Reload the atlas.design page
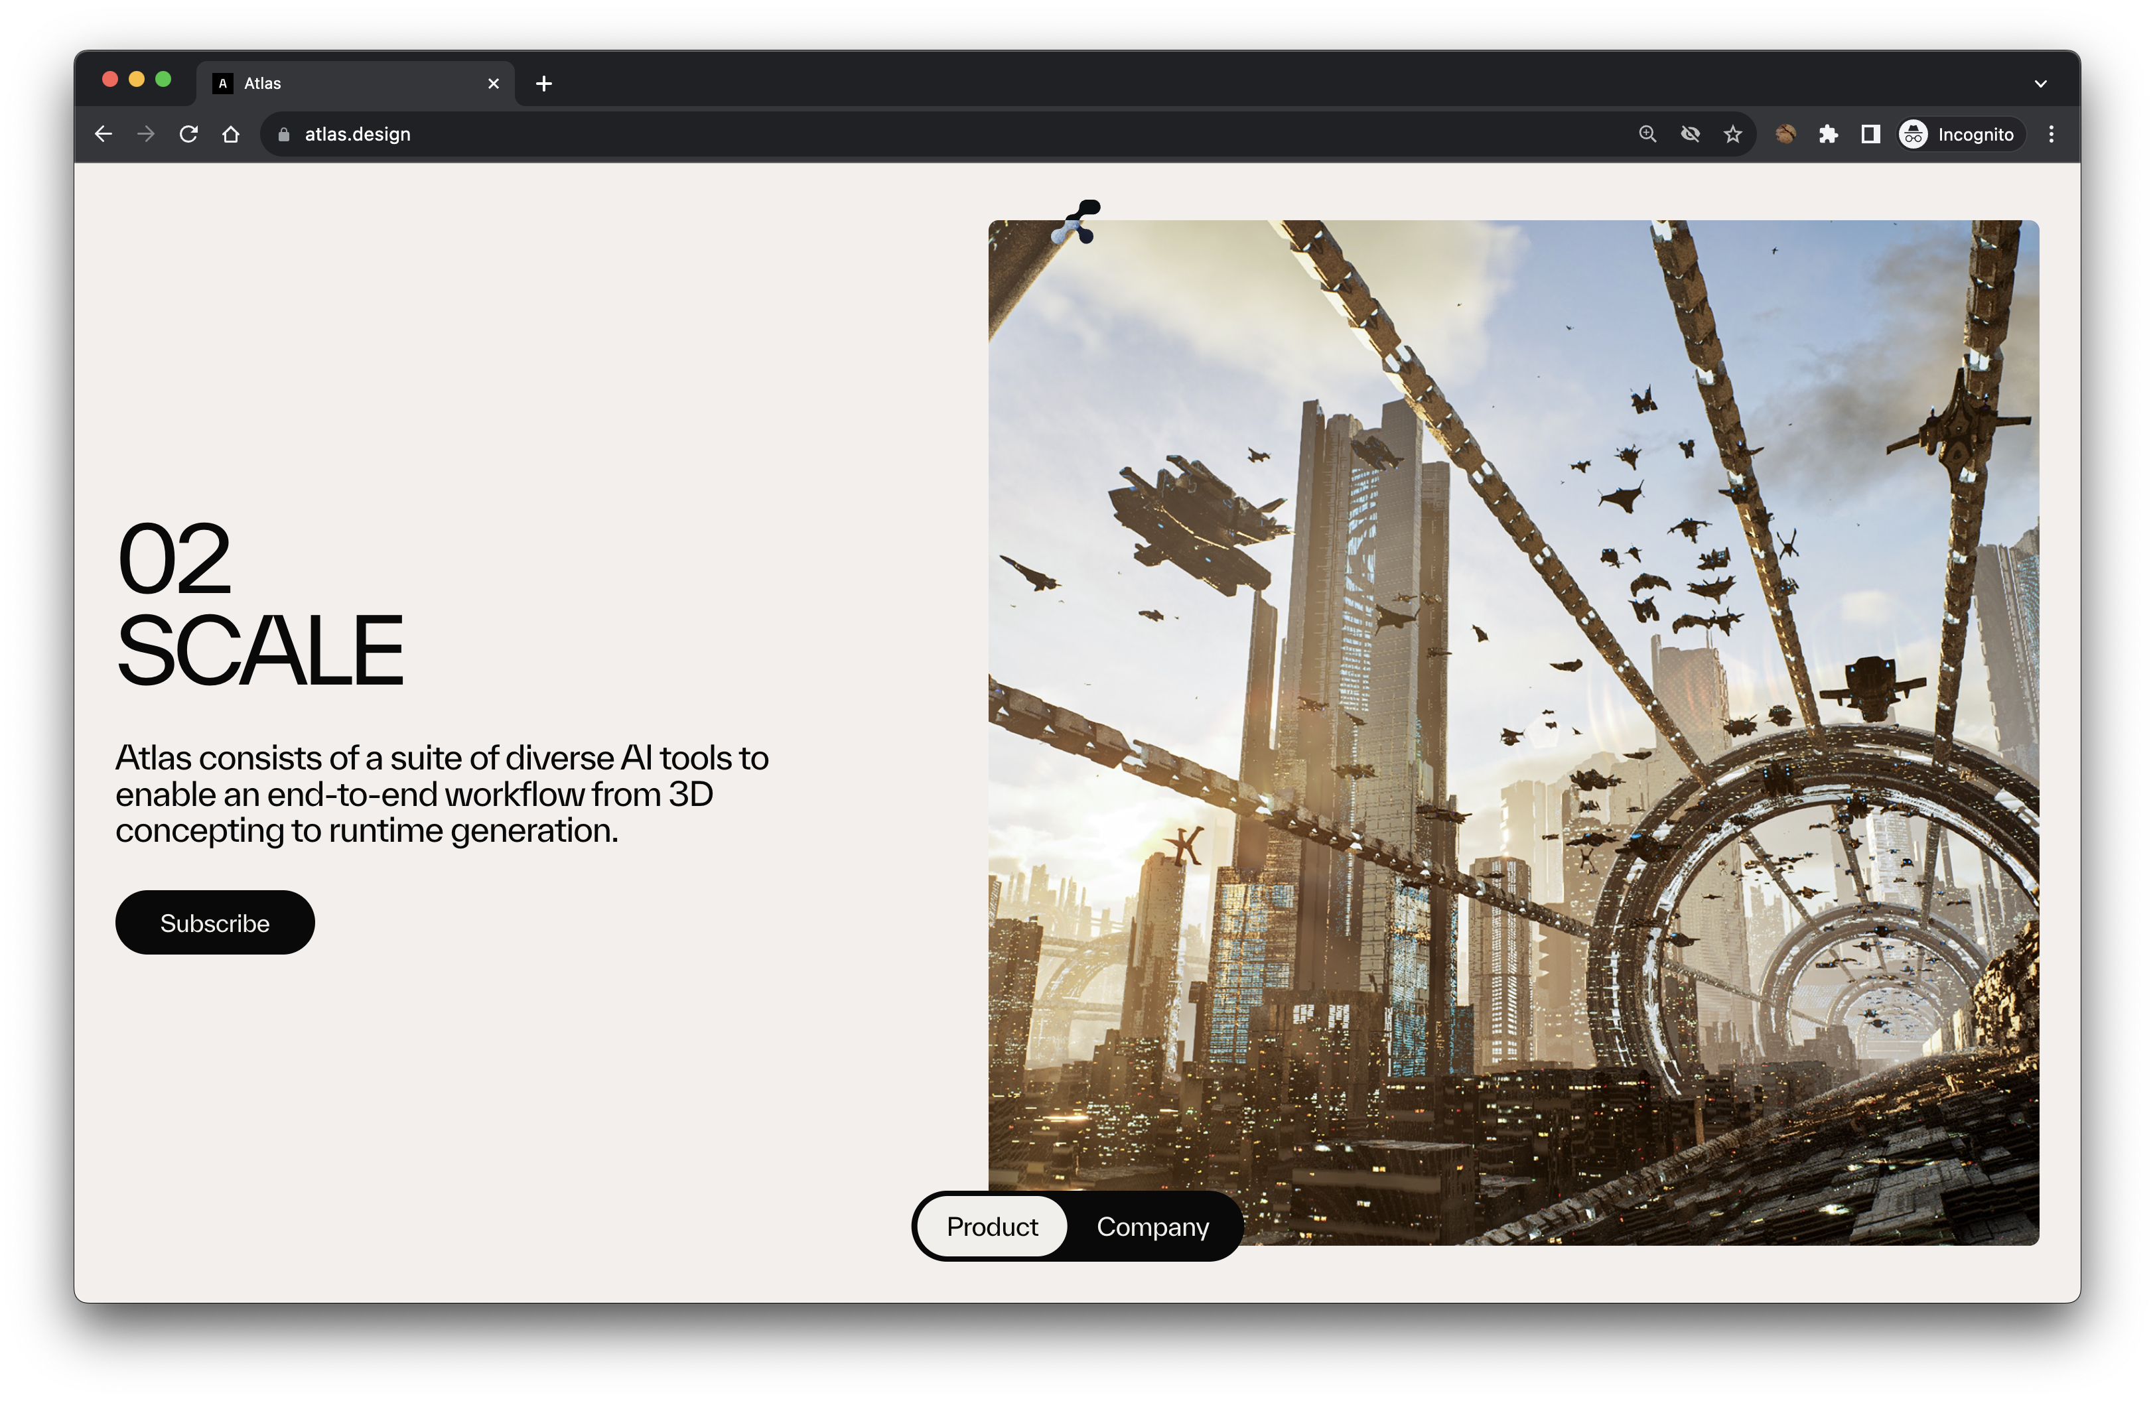 tap(188, 134)
